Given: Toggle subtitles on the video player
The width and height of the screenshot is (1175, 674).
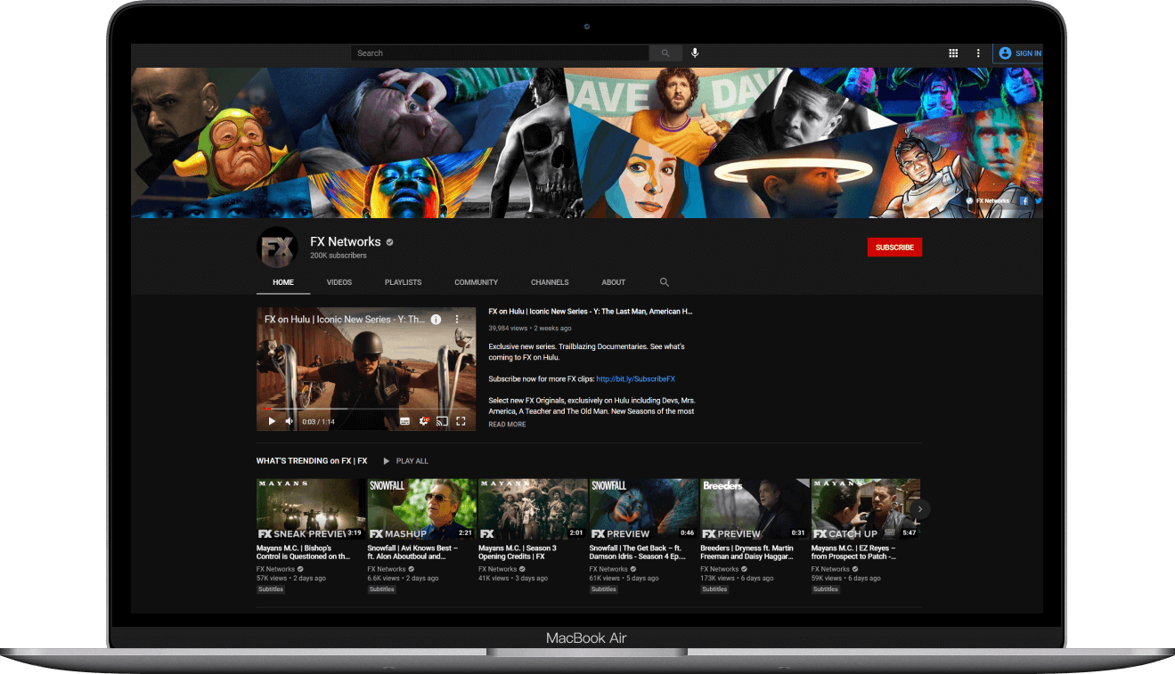Looking at the screenshot, I should (404, 421).
